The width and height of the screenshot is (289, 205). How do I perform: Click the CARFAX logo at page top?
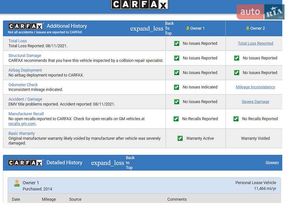pyautogui.click(x=139, y=5)
